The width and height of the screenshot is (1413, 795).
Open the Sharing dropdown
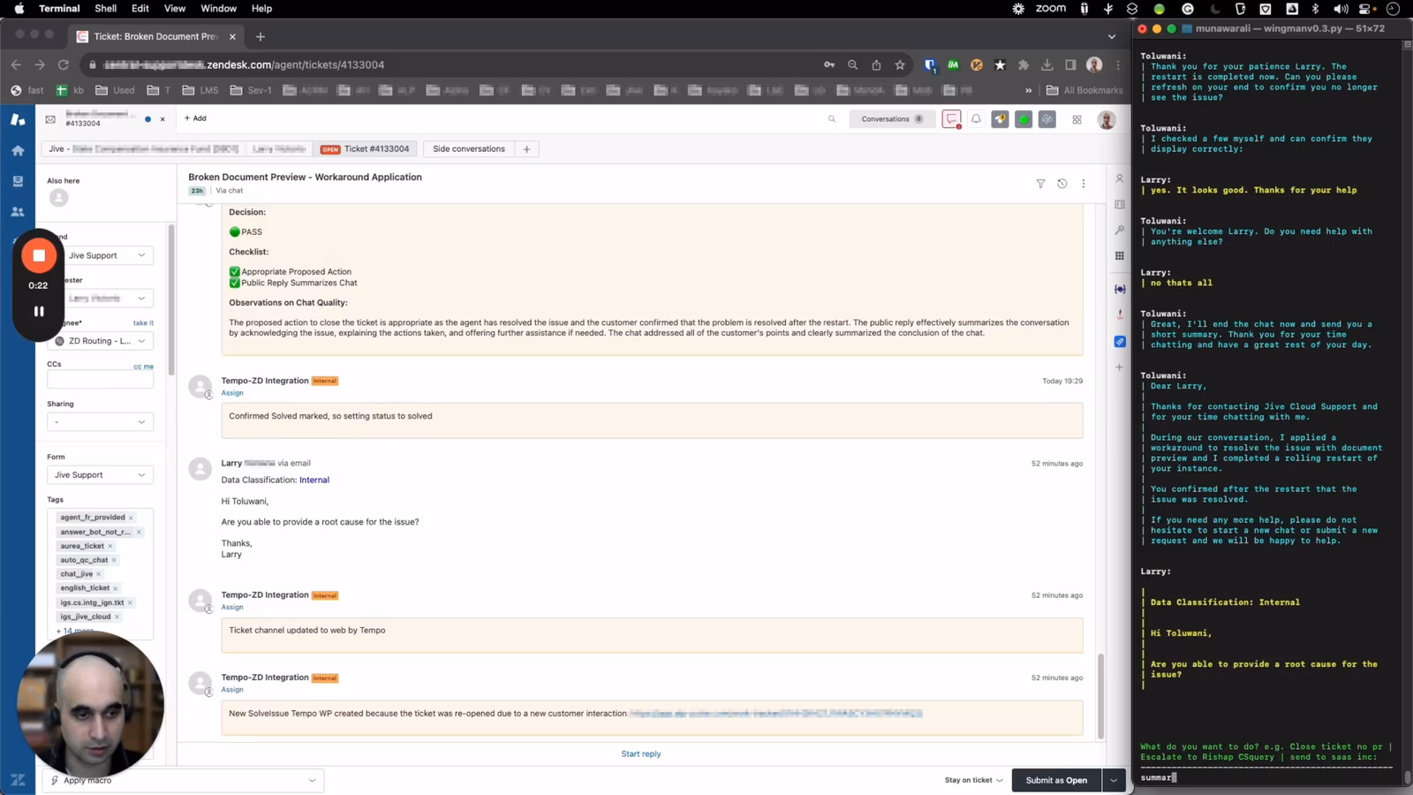coord(100,422)
